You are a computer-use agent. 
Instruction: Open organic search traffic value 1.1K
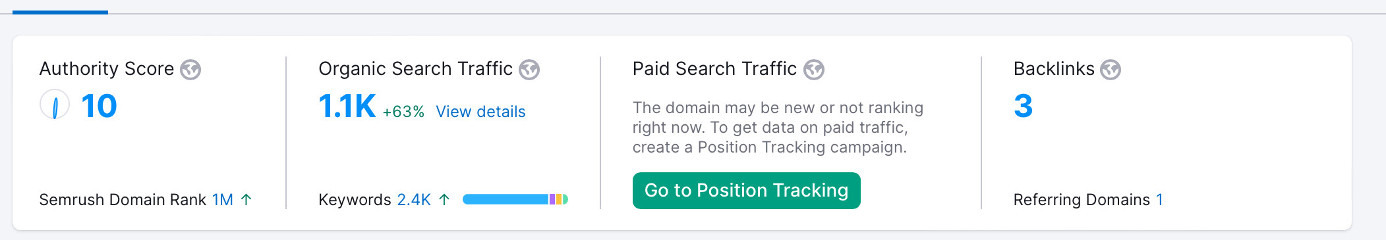pyautogui.click(x=347, y=106)
